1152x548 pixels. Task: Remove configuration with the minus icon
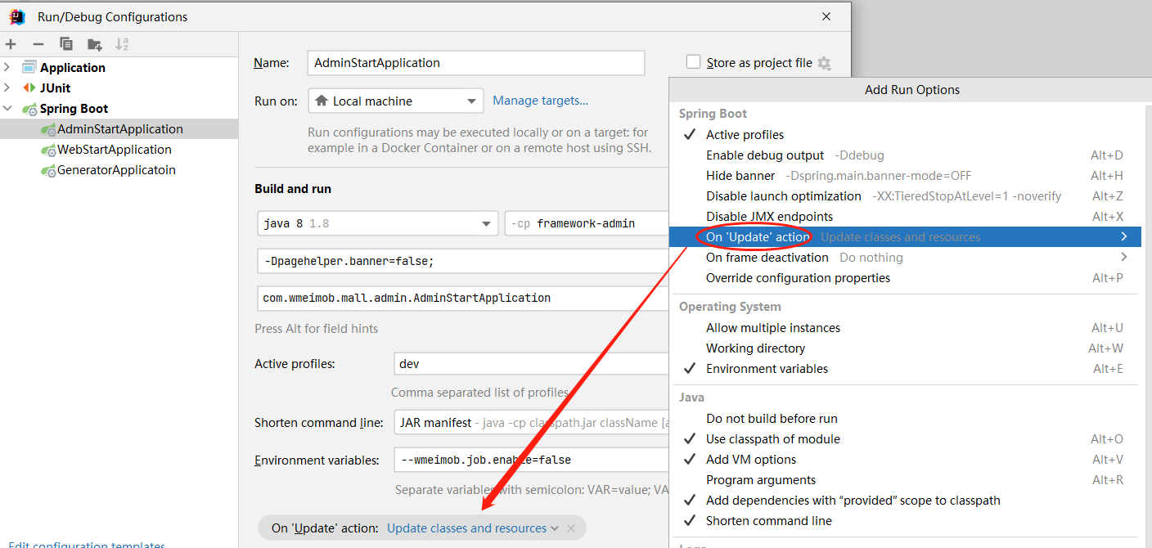[x=38, y=44]
